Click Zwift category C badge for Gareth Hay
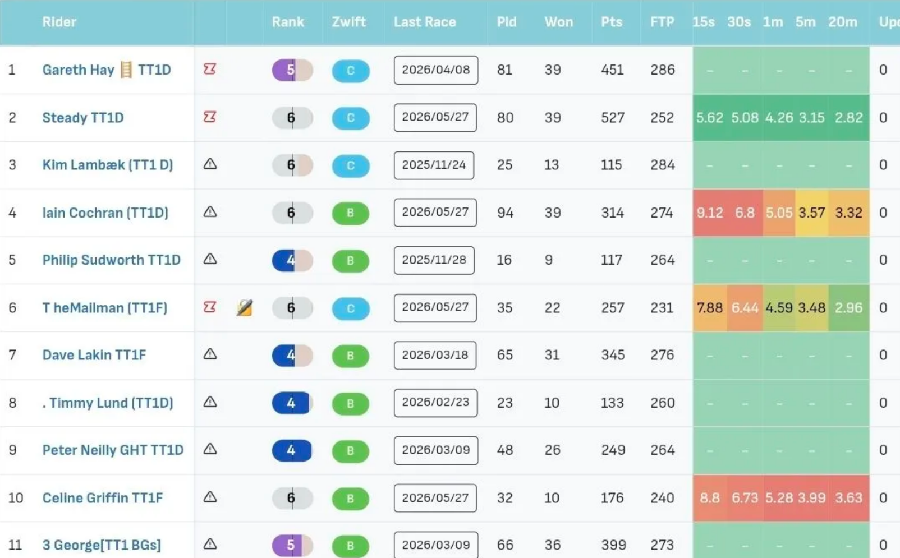 tap(351, 71)
